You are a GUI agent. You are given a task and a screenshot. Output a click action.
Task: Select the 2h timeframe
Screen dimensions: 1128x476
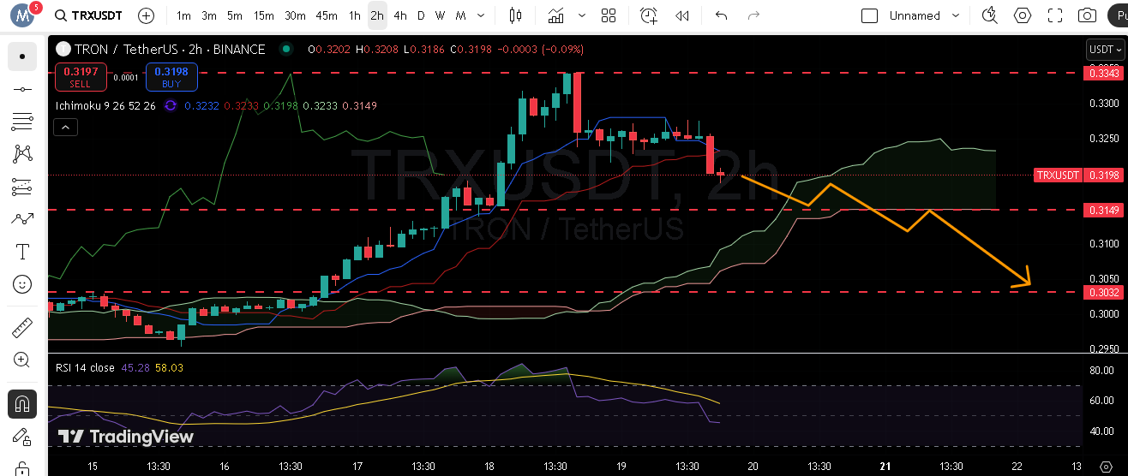[x=377, y=15]
